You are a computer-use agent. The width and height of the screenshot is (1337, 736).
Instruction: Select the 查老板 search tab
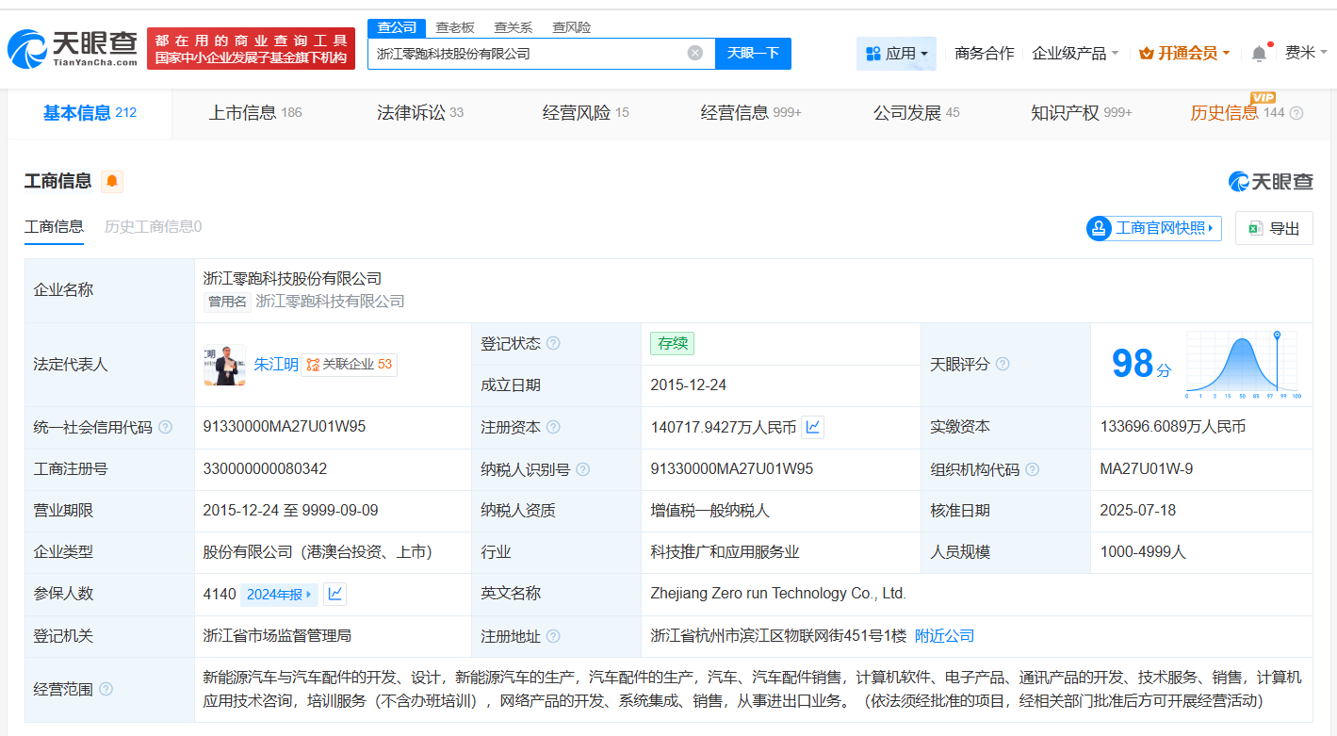point(455,27)
